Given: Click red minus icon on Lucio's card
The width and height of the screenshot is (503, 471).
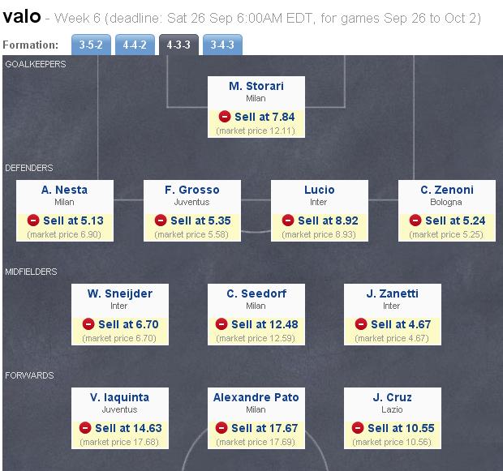Looking at the screenshot, I should click(x=288, y=221).
